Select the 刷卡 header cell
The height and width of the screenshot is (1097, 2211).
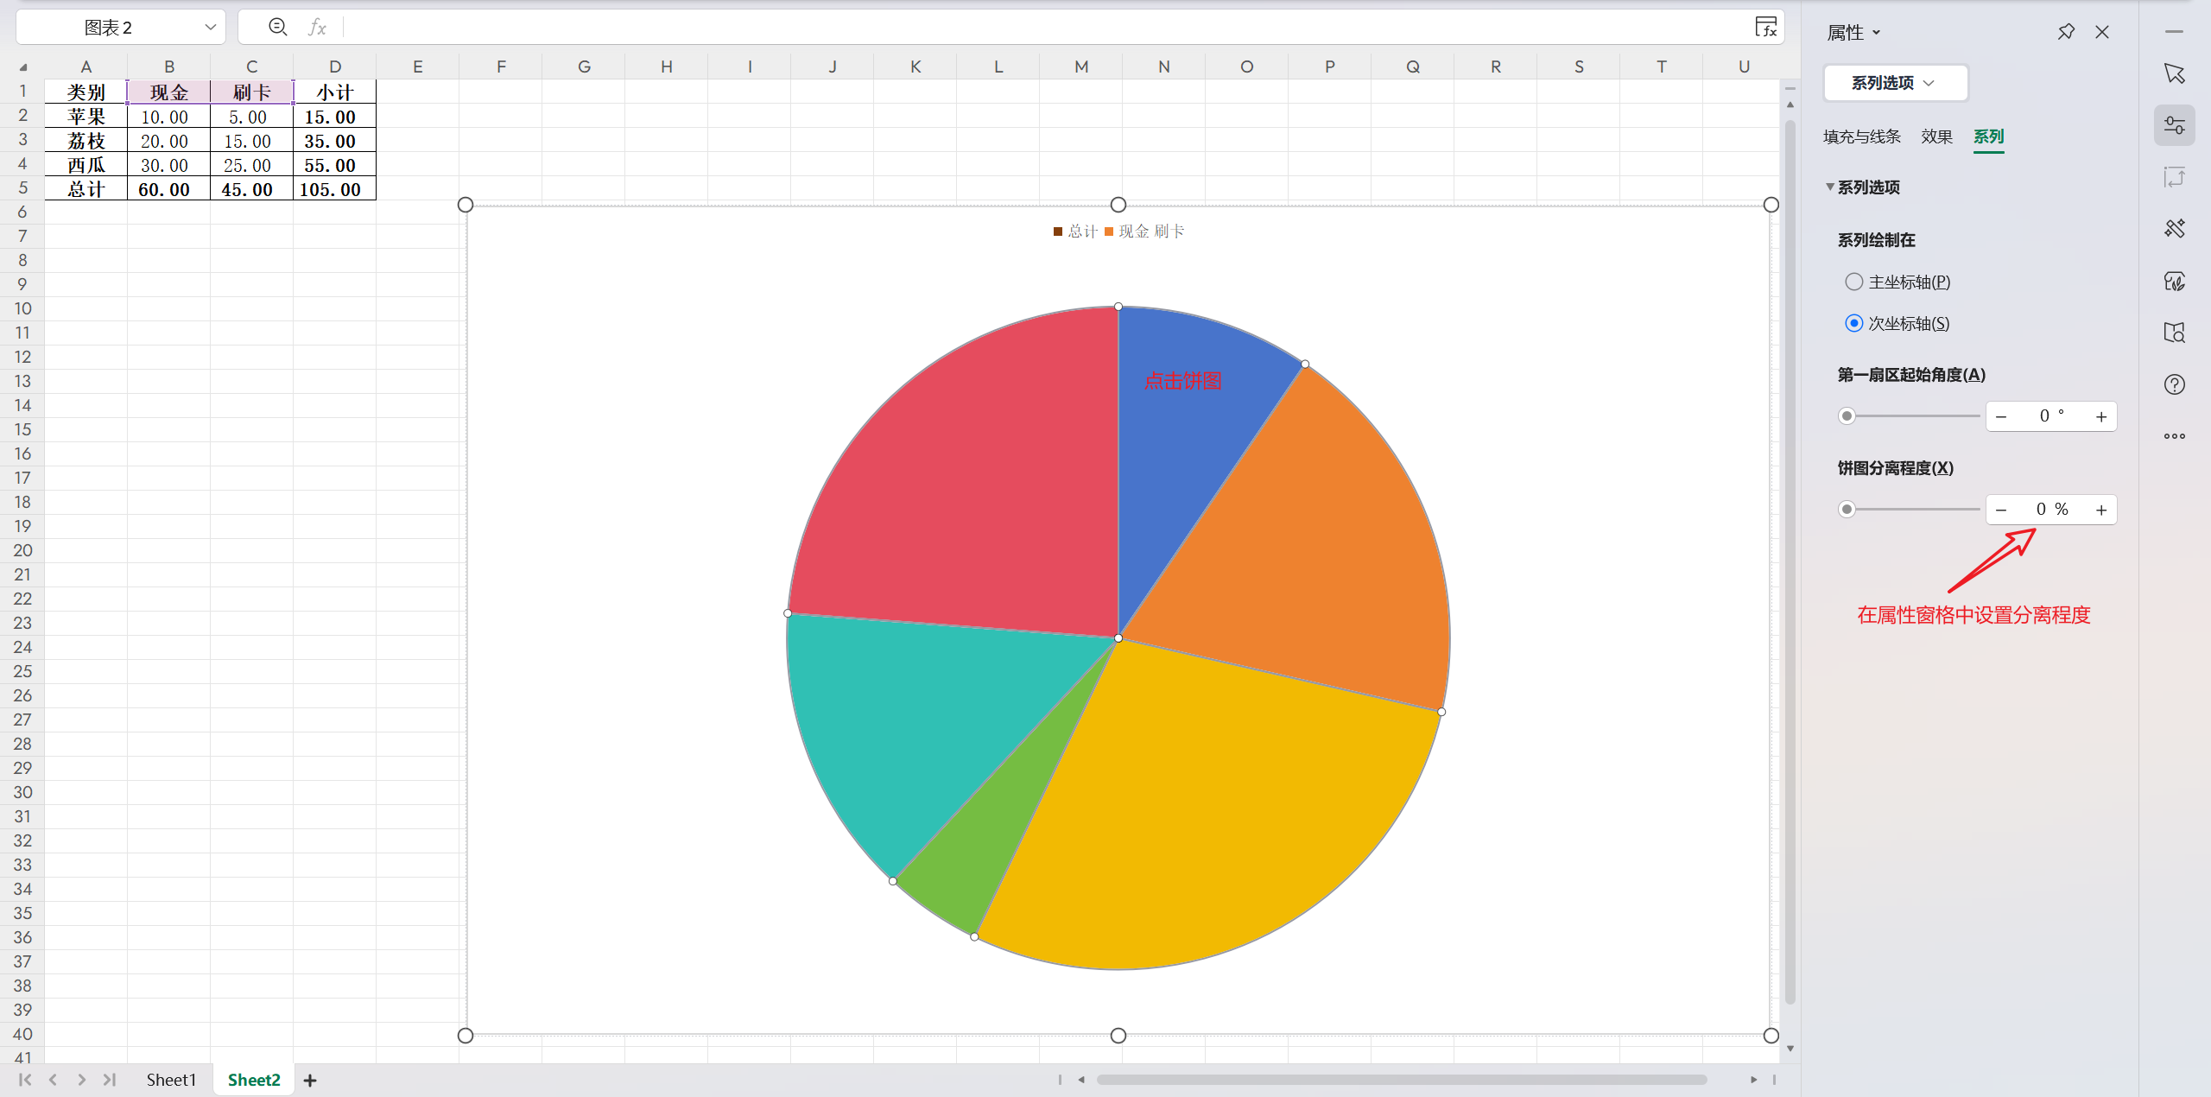tap(252, 92)
